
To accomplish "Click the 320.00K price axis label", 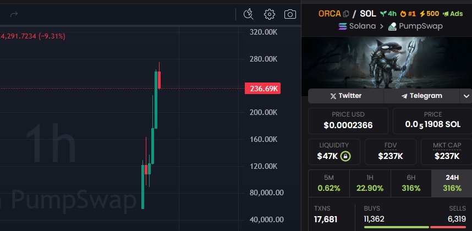I will coord(264,32).
